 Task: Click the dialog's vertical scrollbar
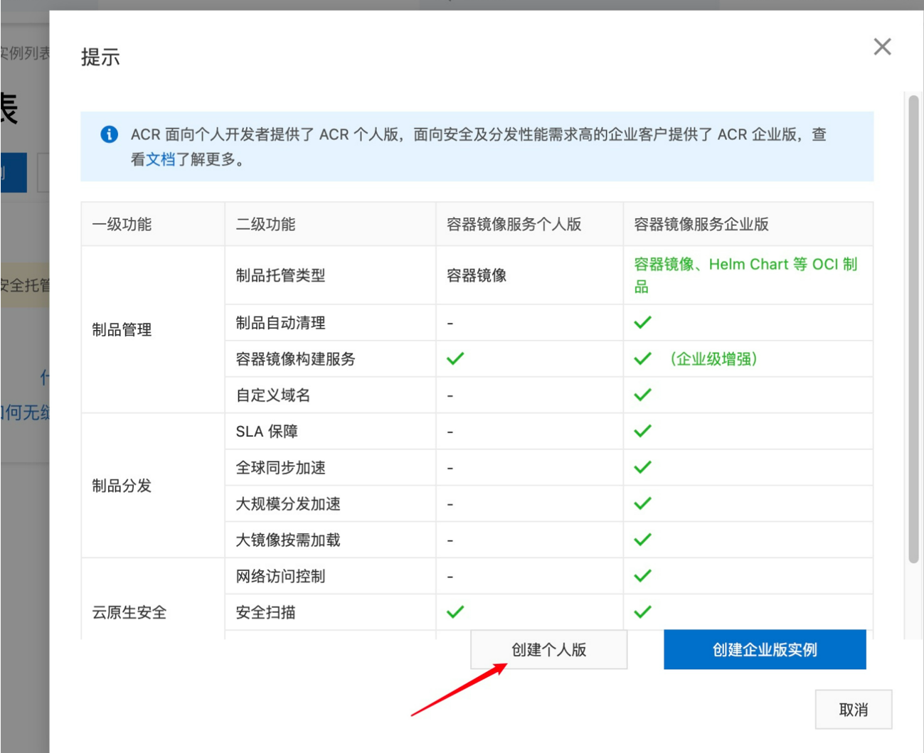point(913,327)
